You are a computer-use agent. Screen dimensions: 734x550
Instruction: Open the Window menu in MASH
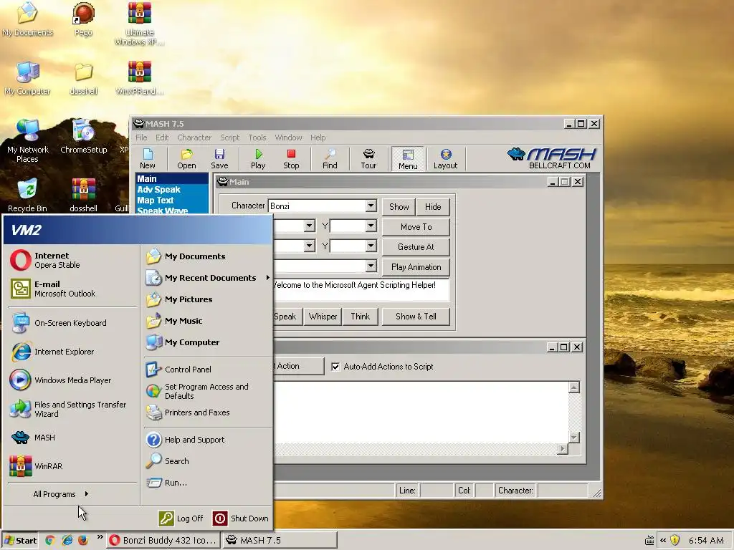pyautogui.click(x=288, y=137)
